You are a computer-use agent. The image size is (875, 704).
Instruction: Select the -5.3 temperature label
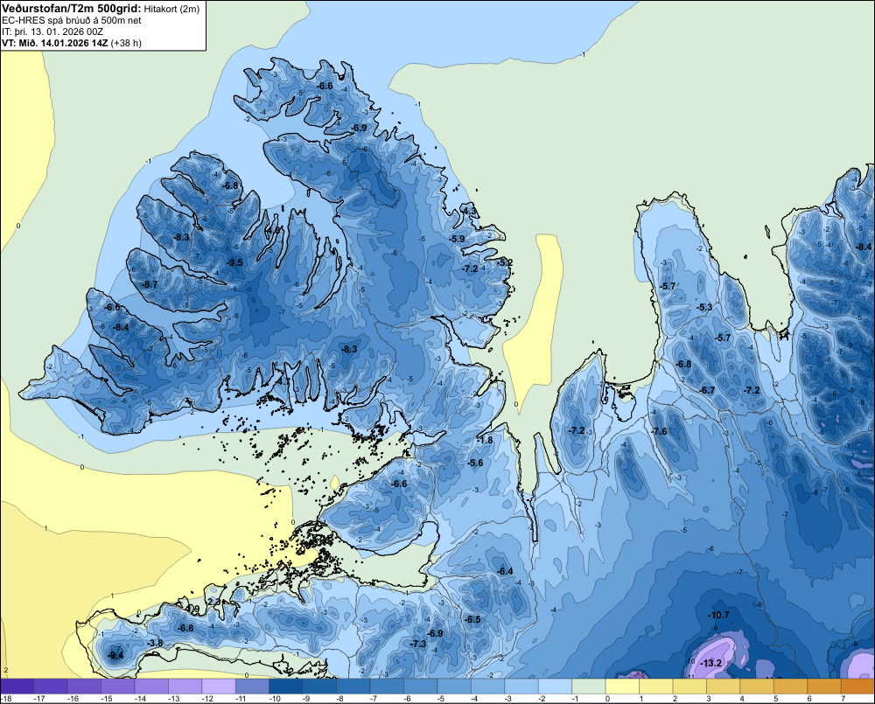tap(704, 307)
